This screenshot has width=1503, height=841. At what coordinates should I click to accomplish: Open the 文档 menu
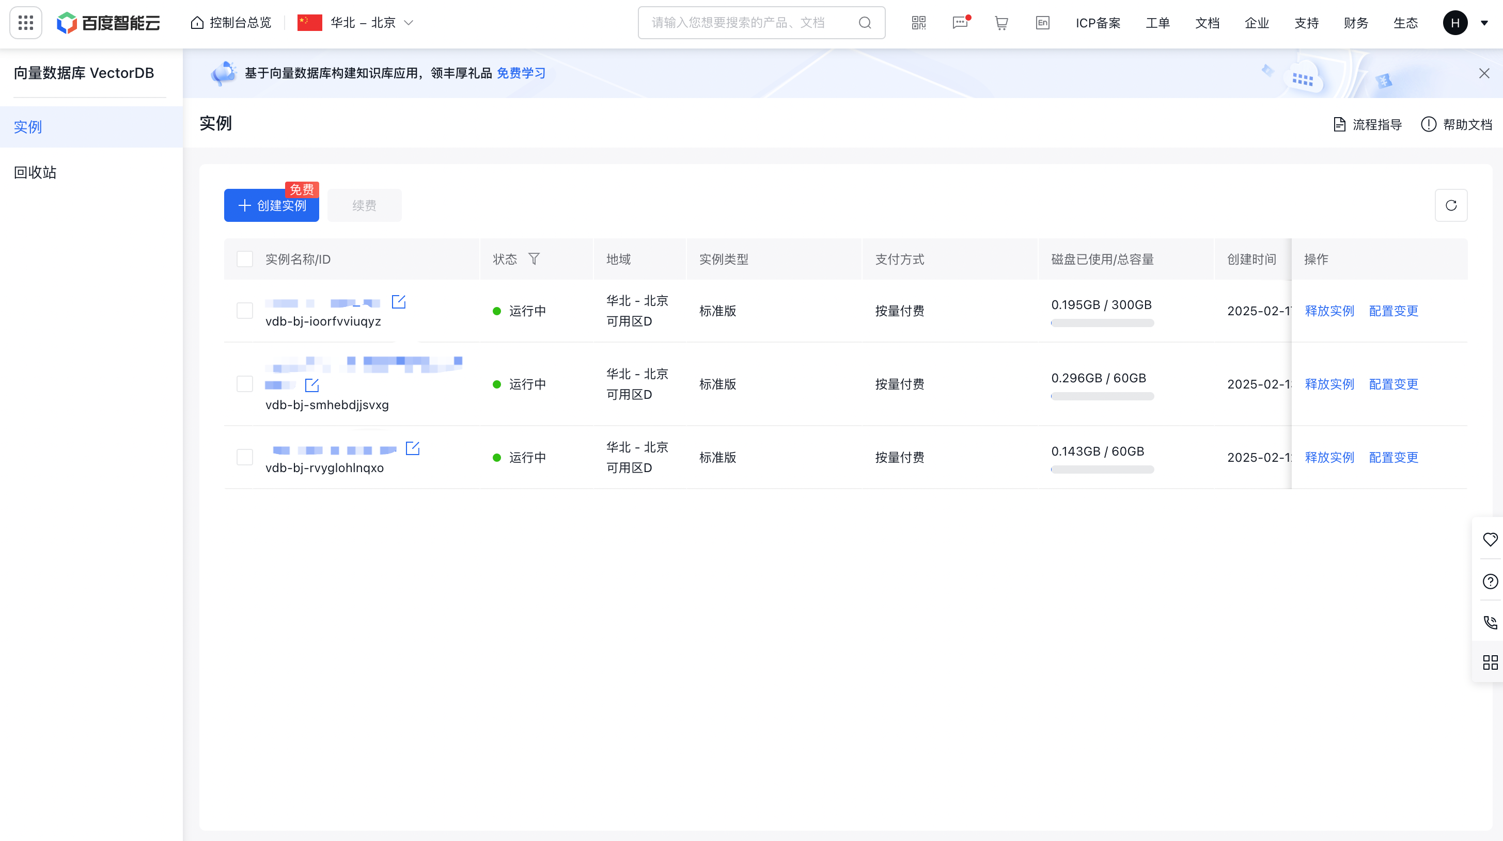(x=1207, y=23)
